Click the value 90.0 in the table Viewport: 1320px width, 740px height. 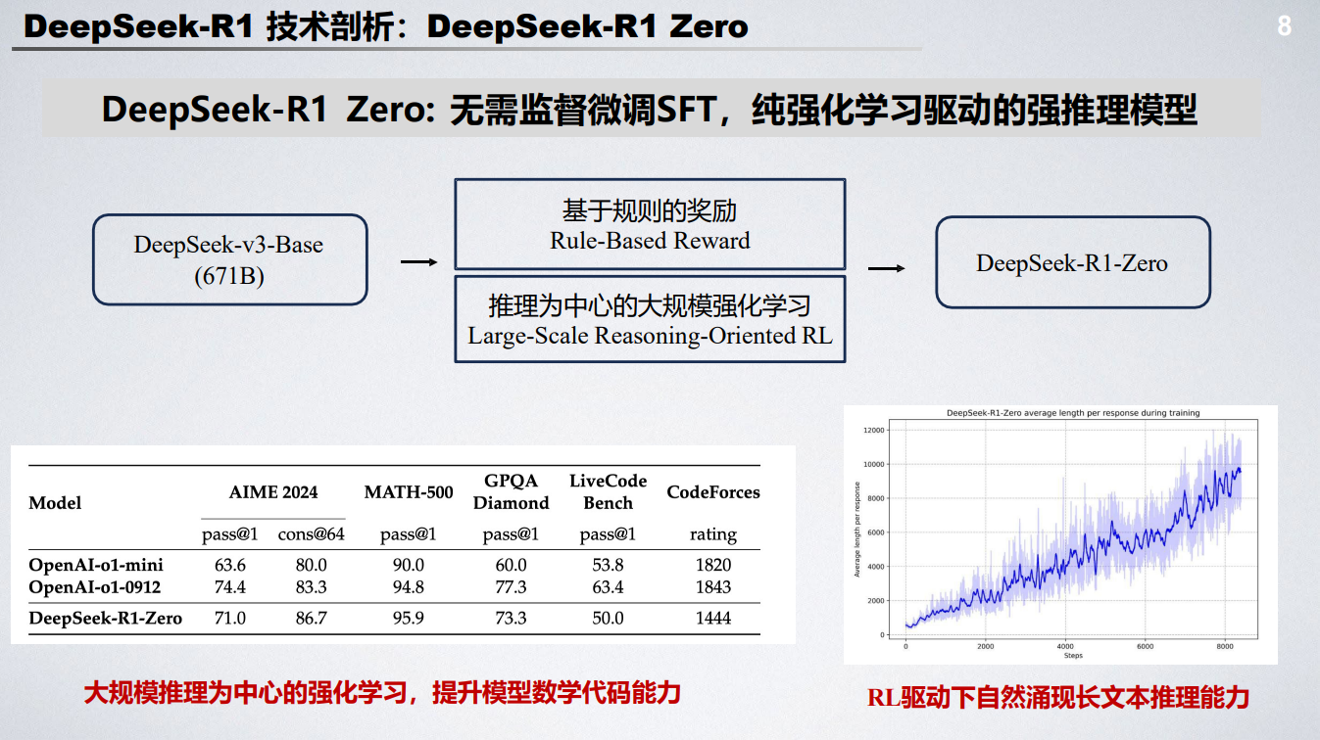point(408,565)
